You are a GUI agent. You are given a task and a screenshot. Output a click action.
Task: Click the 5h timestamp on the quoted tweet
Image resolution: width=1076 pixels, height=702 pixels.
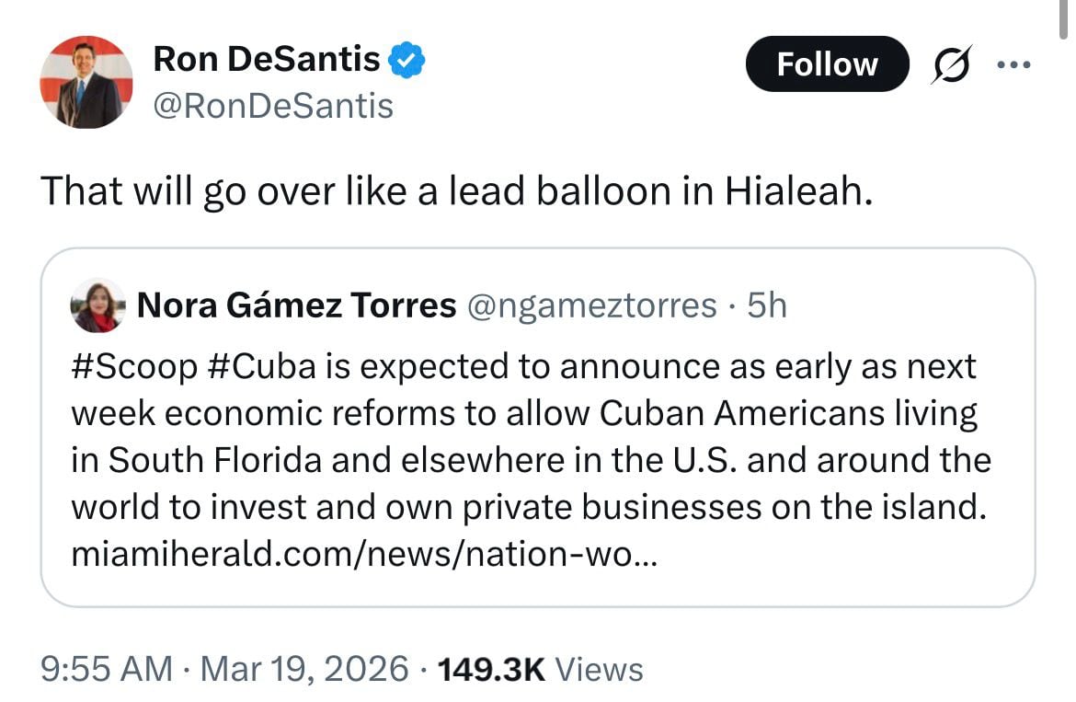[768, 305]
